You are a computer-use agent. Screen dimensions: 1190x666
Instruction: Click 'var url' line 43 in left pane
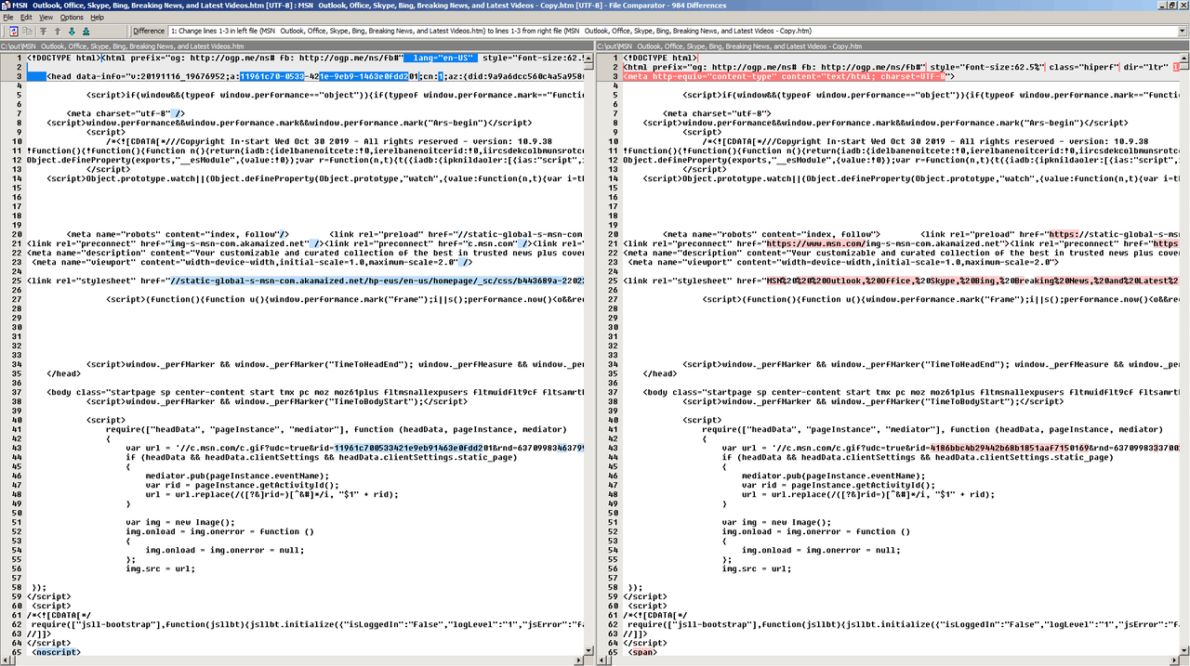point(355,448)
